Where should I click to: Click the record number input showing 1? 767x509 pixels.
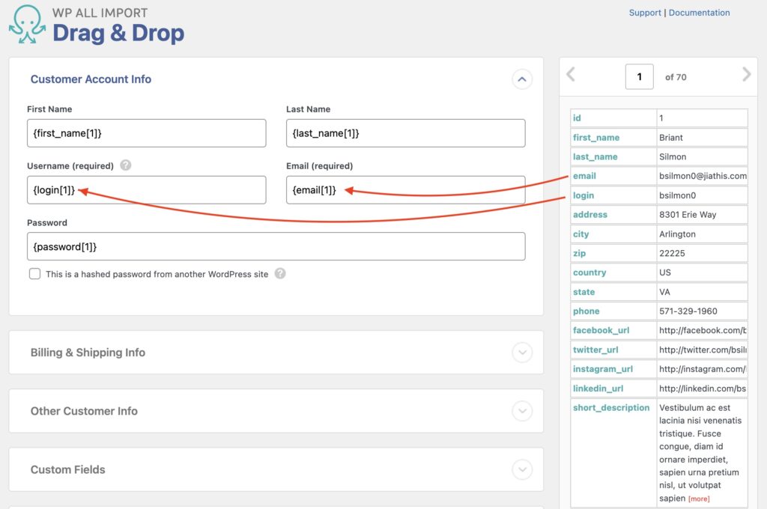tap(639, 76)
